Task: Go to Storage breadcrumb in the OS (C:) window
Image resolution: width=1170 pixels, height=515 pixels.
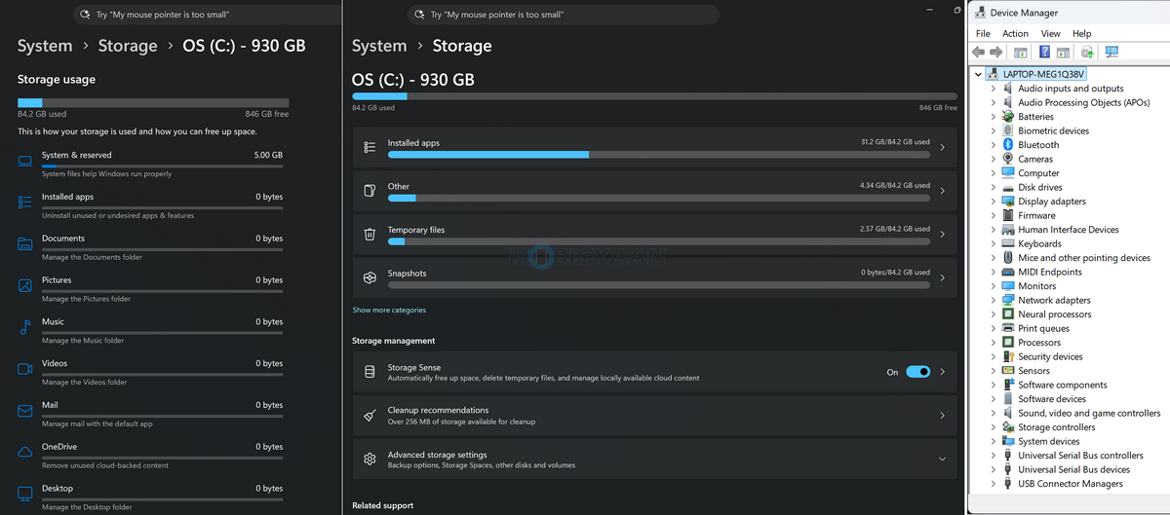Action: (128, 46)
